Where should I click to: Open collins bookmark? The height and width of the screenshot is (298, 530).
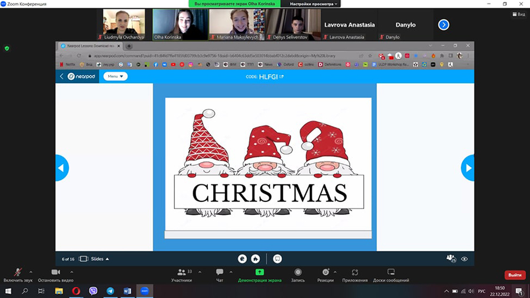tap(306, 65)
